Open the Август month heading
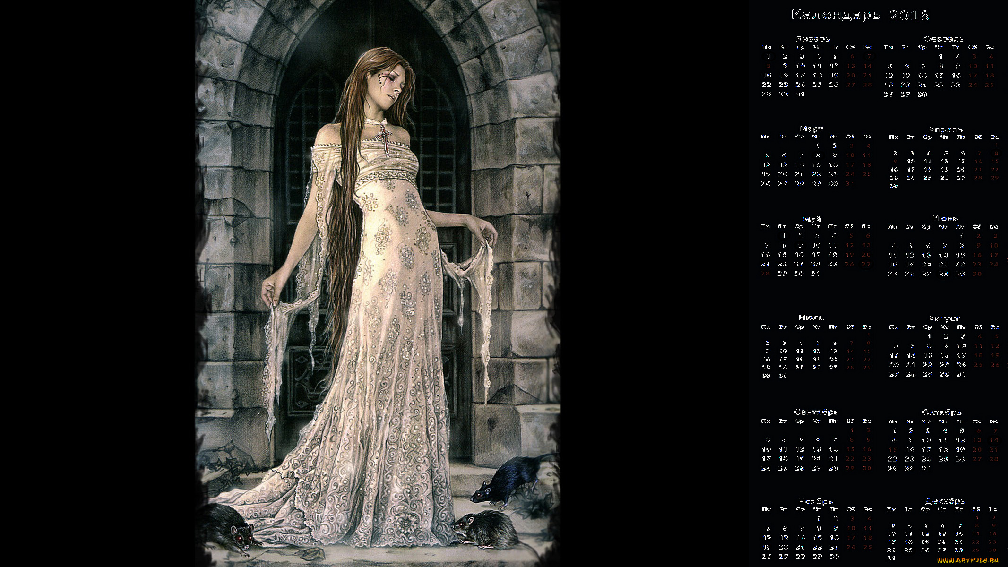1008x567 pixels. 944,318
